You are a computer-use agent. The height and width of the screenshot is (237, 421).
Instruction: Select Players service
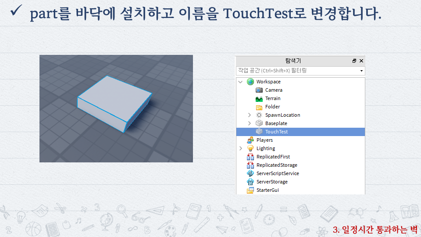(x=264, y=140)
